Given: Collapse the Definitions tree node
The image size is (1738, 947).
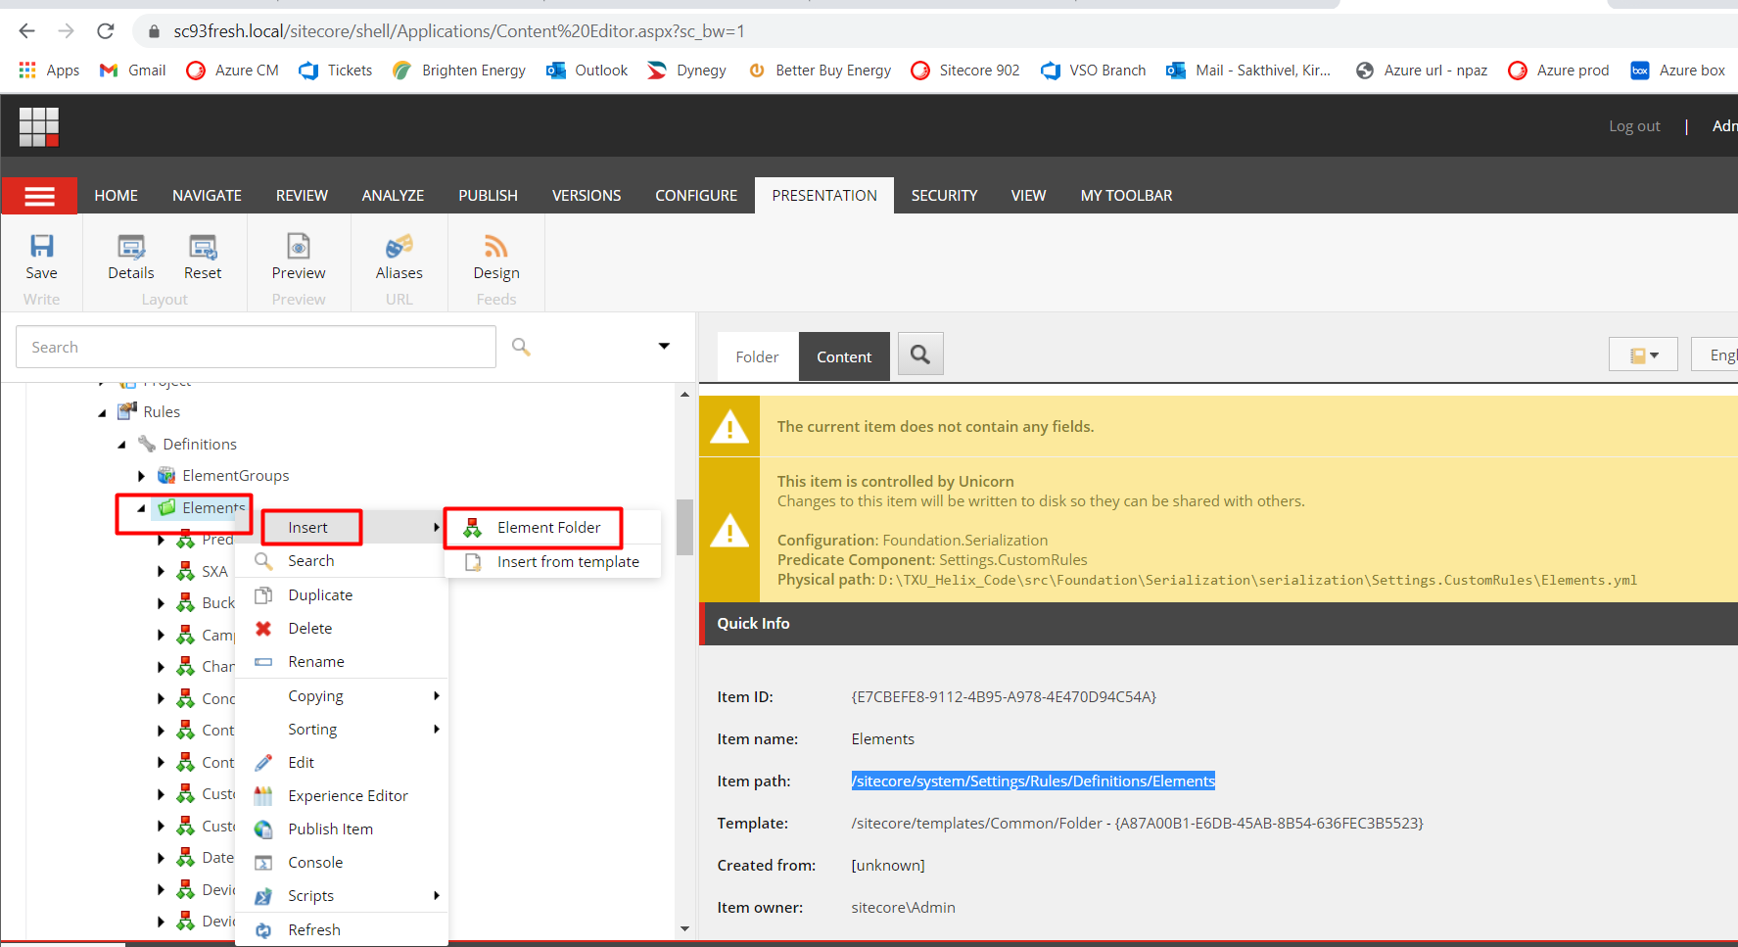Looking at the screenshot, I should [121, 445].
